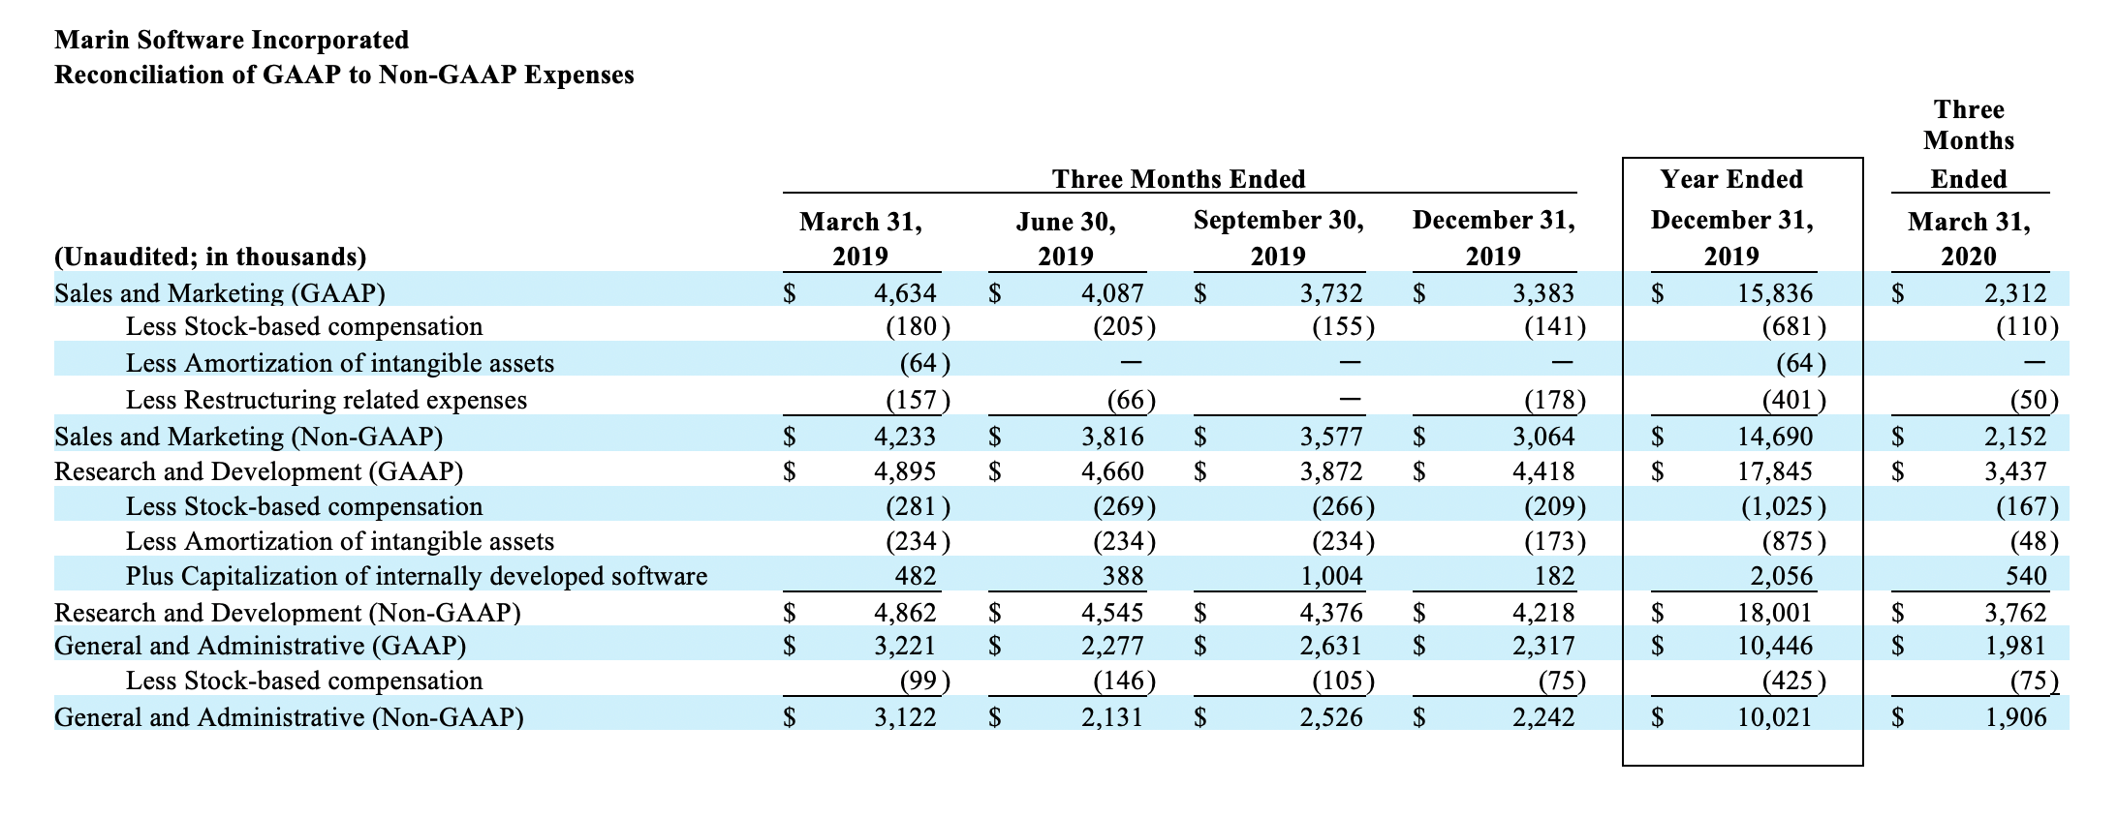Click the R&D GAAP value 3,437
The width and height of the screenshot is (2118, 817).
(2015, 471)
